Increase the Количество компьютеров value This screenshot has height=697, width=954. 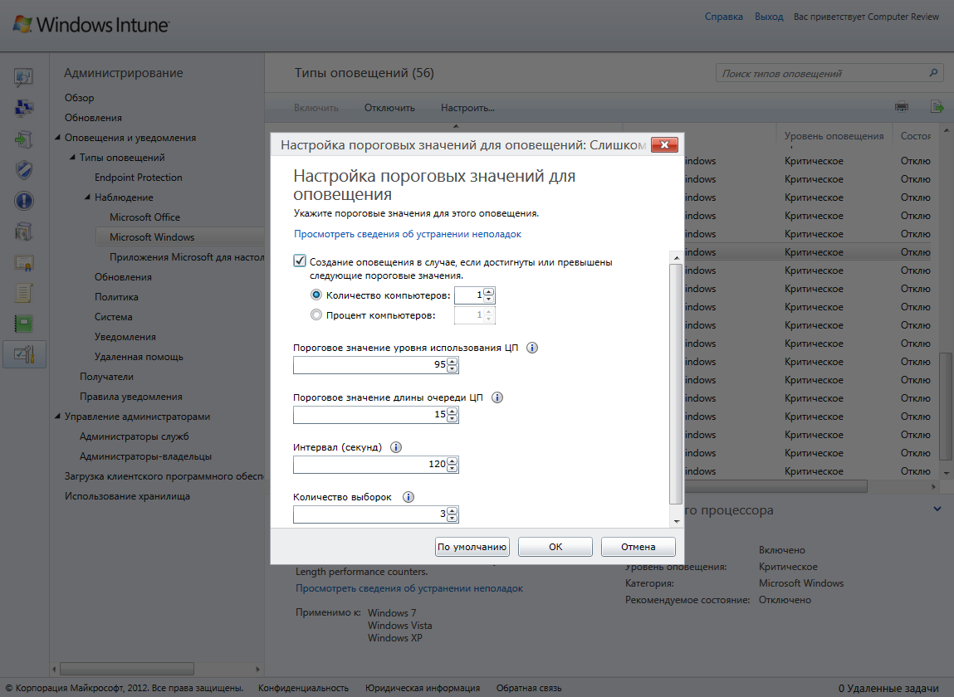[488, 292]
